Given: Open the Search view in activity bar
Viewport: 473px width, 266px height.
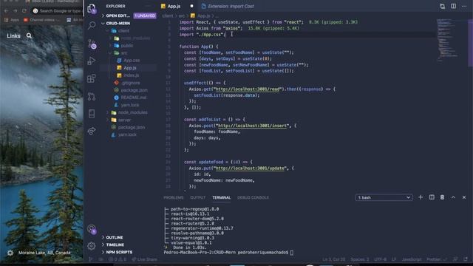Looking at the screenshot, I should coord(92,25).
